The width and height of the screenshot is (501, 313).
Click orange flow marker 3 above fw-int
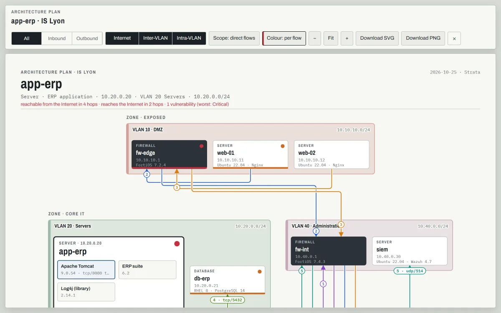[x=341, y=225]
